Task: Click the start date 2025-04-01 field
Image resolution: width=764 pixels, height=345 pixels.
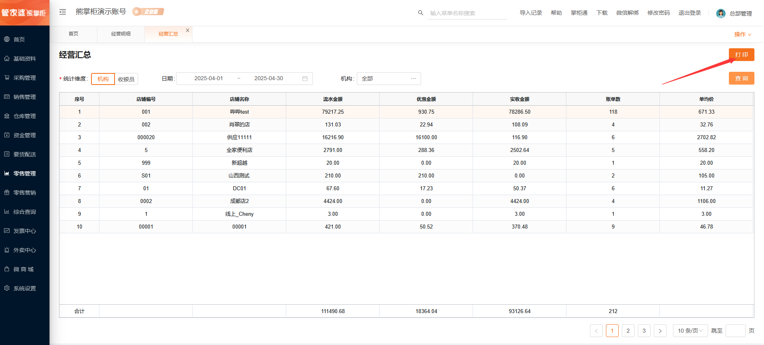Action: tap(208, 79)
